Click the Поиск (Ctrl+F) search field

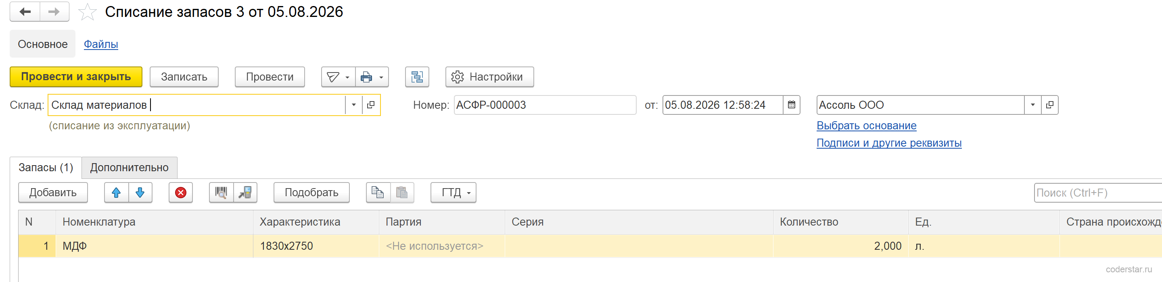click(x=1097, y=193)
